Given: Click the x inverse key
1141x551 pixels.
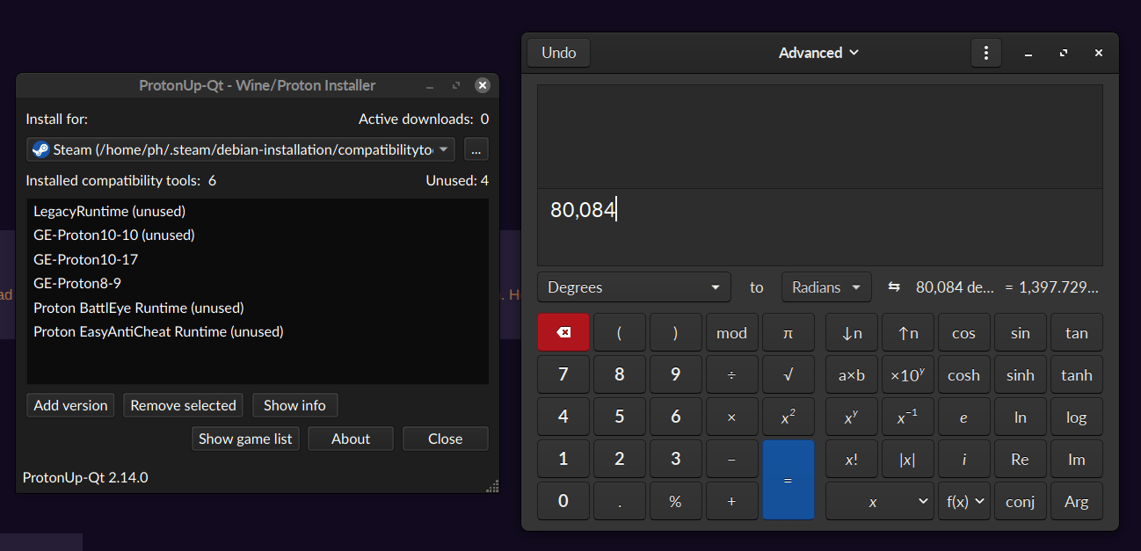Looking at the screenshot, I should pyautogui.click(x=908, y=417).
